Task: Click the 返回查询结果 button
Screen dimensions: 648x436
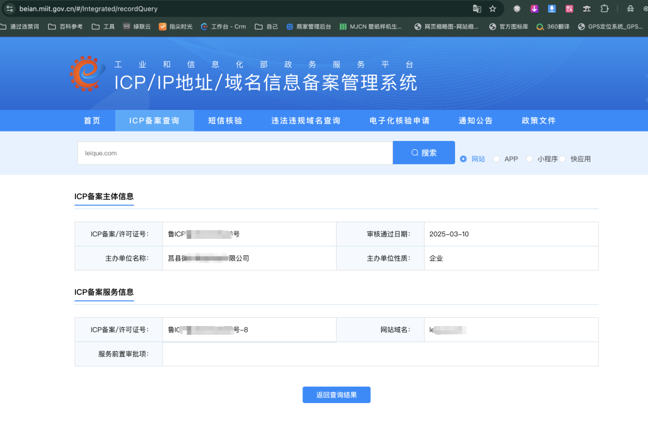Action: pyautogui.click(x=336, y=395)
